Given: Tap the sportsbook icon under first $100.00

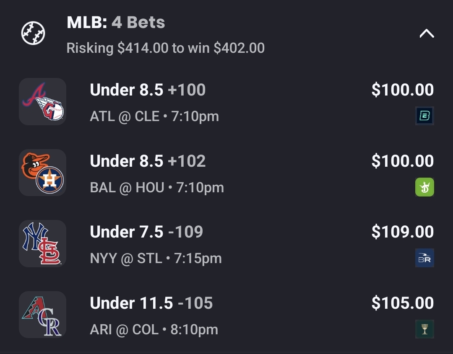Looking at the screenshot, I should pos(424,116).
